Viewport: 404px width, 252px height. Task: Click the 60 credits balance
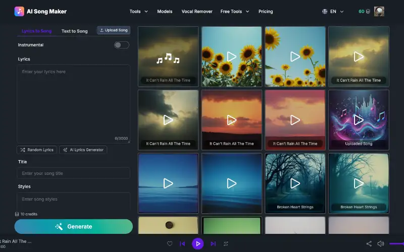click(361, 11)
